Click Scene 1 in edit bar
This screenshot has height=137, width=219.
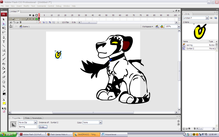pos(25,27)
